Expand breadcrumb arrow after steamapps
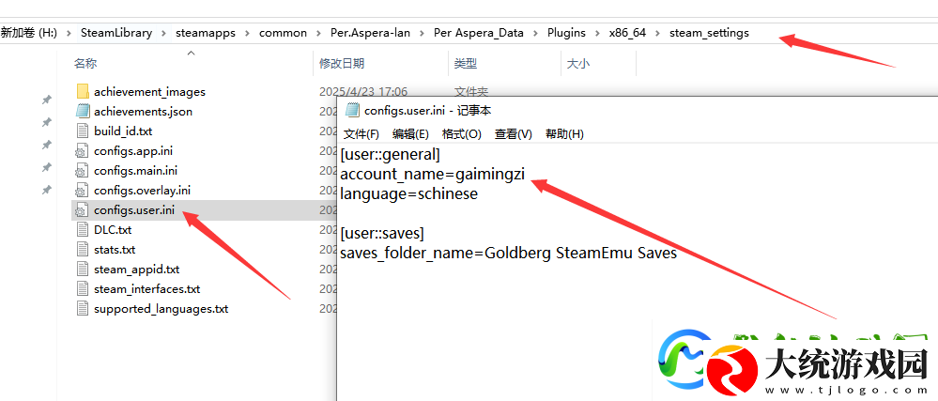 click(247, 34)
